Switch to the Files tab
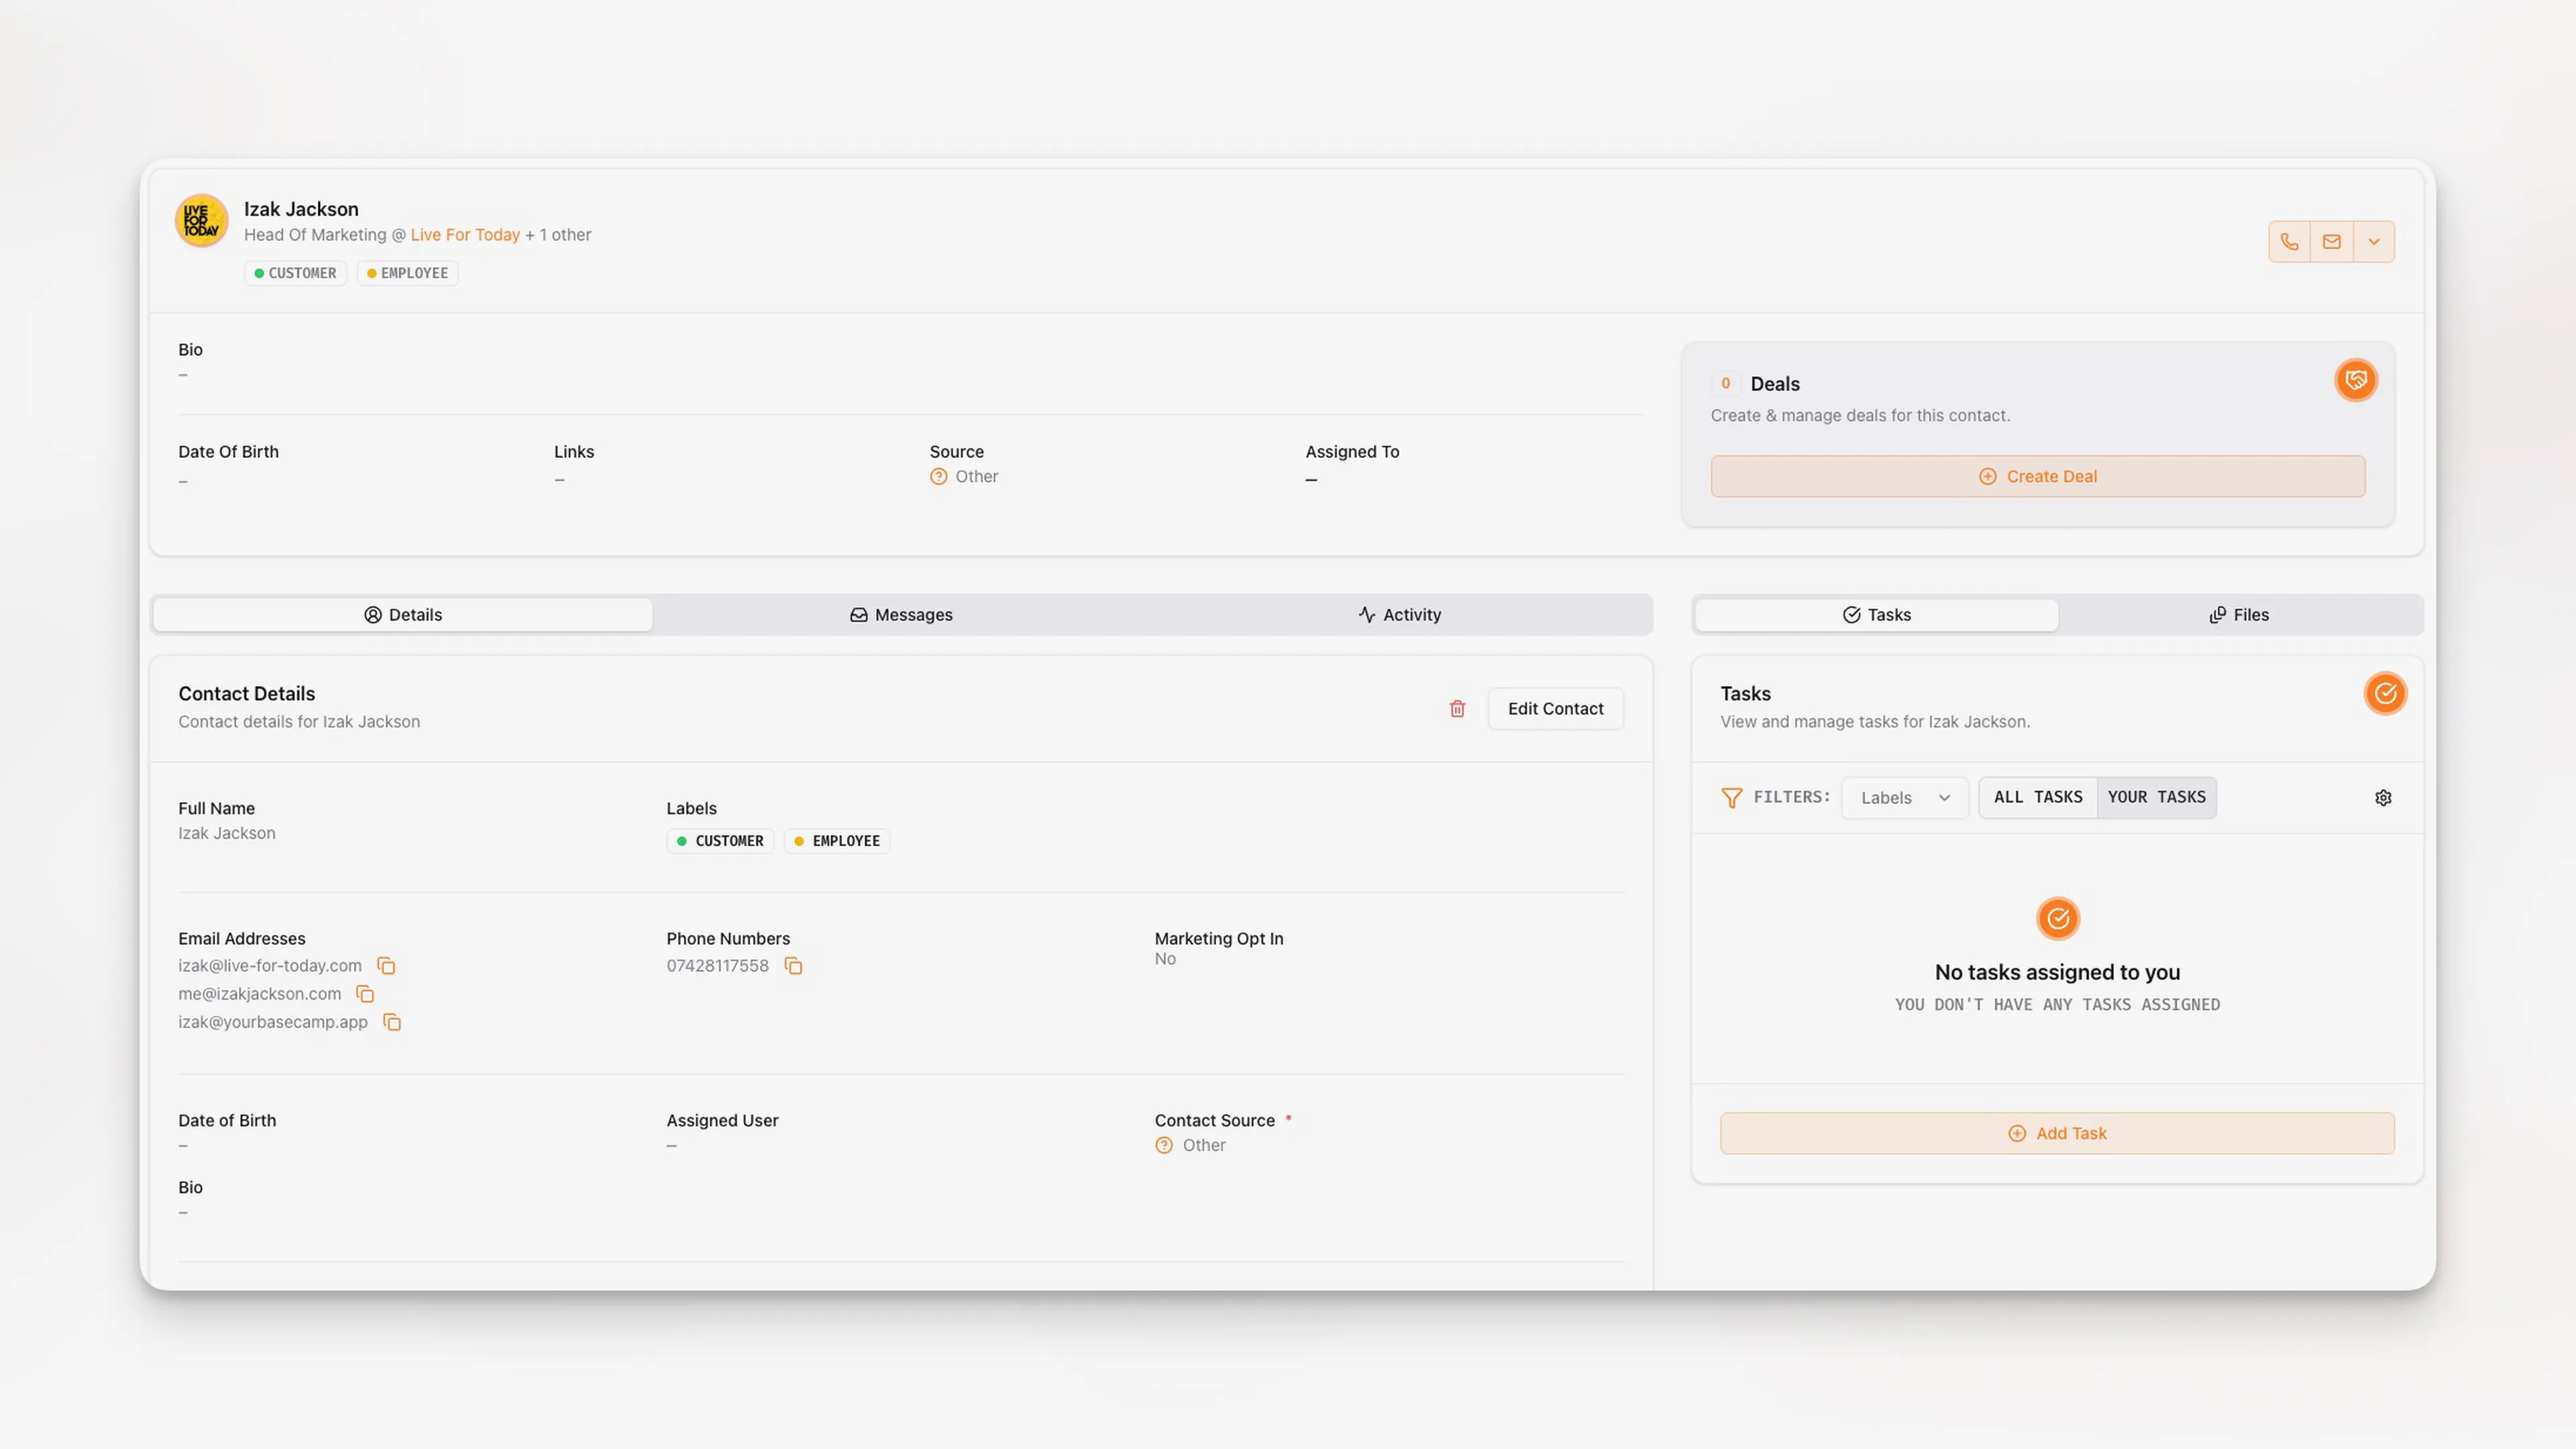 point(2239,615)
